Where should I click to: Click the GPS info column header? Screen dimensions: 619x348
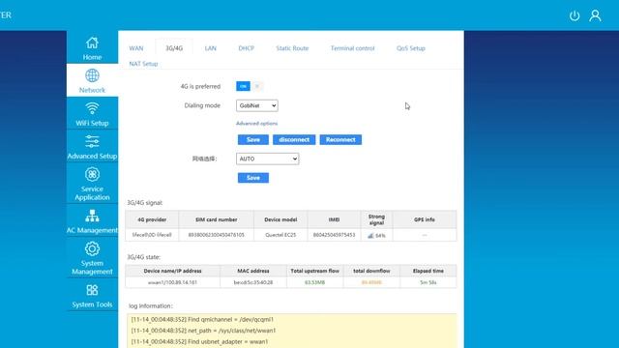pyautogui.click(x=425, y=219)
